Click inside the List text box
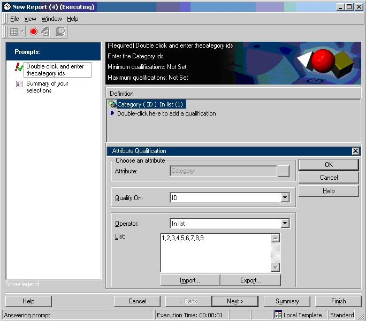The image size is (366, 321). 216,253
